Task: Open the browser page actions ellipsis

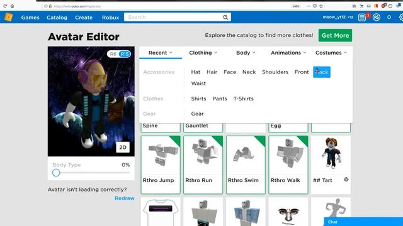Action: [308, 6]
